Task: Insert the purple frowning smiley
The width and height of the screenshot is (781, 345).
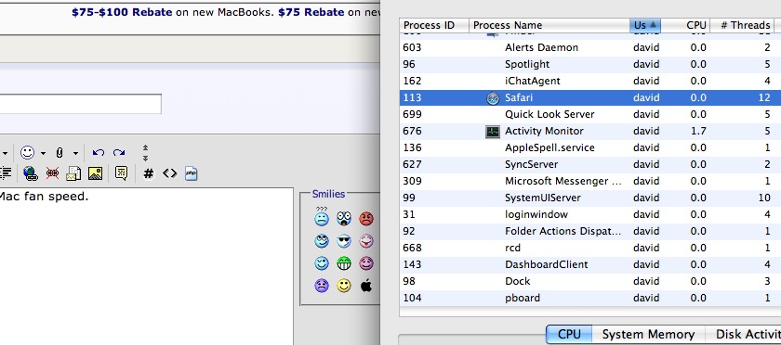Action: [322, 286]
